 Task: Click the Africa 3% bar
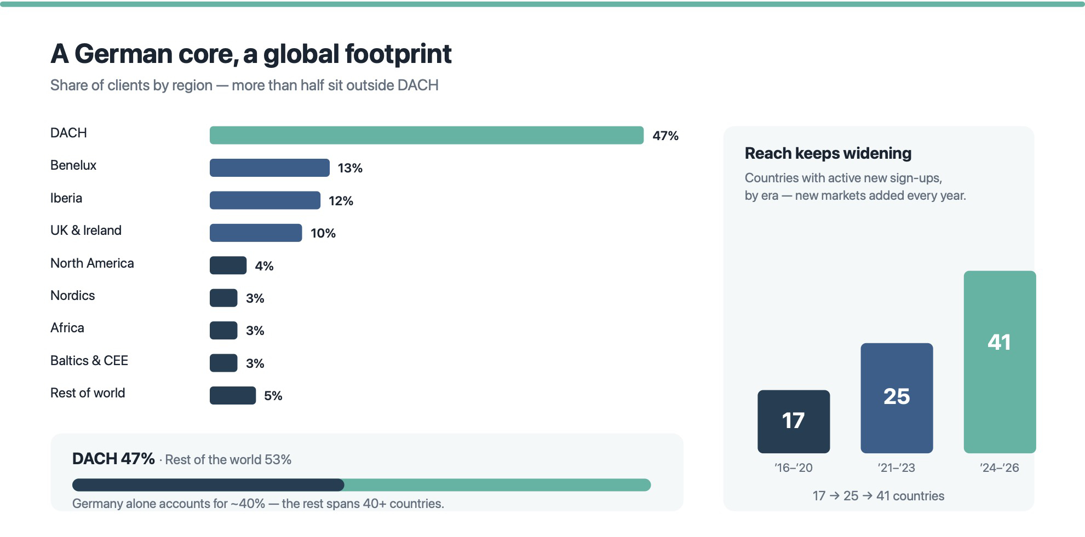(x=223, y=330)
